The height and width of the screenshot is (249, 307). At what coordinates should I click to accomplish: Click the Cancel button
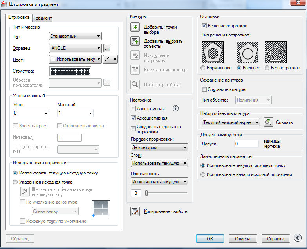click(243, 238)
